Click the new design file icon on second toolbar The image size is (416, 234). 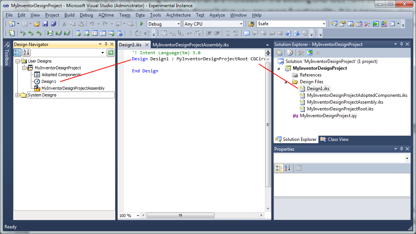[x=12, y=34]
